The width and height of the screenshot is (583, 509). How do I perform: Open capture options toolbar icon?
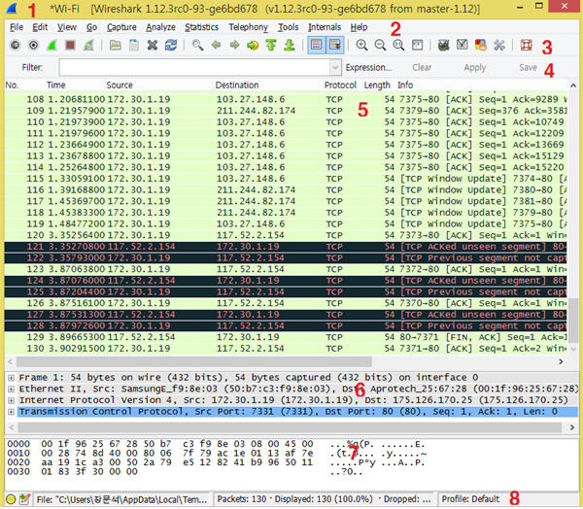tap(33, 46)
